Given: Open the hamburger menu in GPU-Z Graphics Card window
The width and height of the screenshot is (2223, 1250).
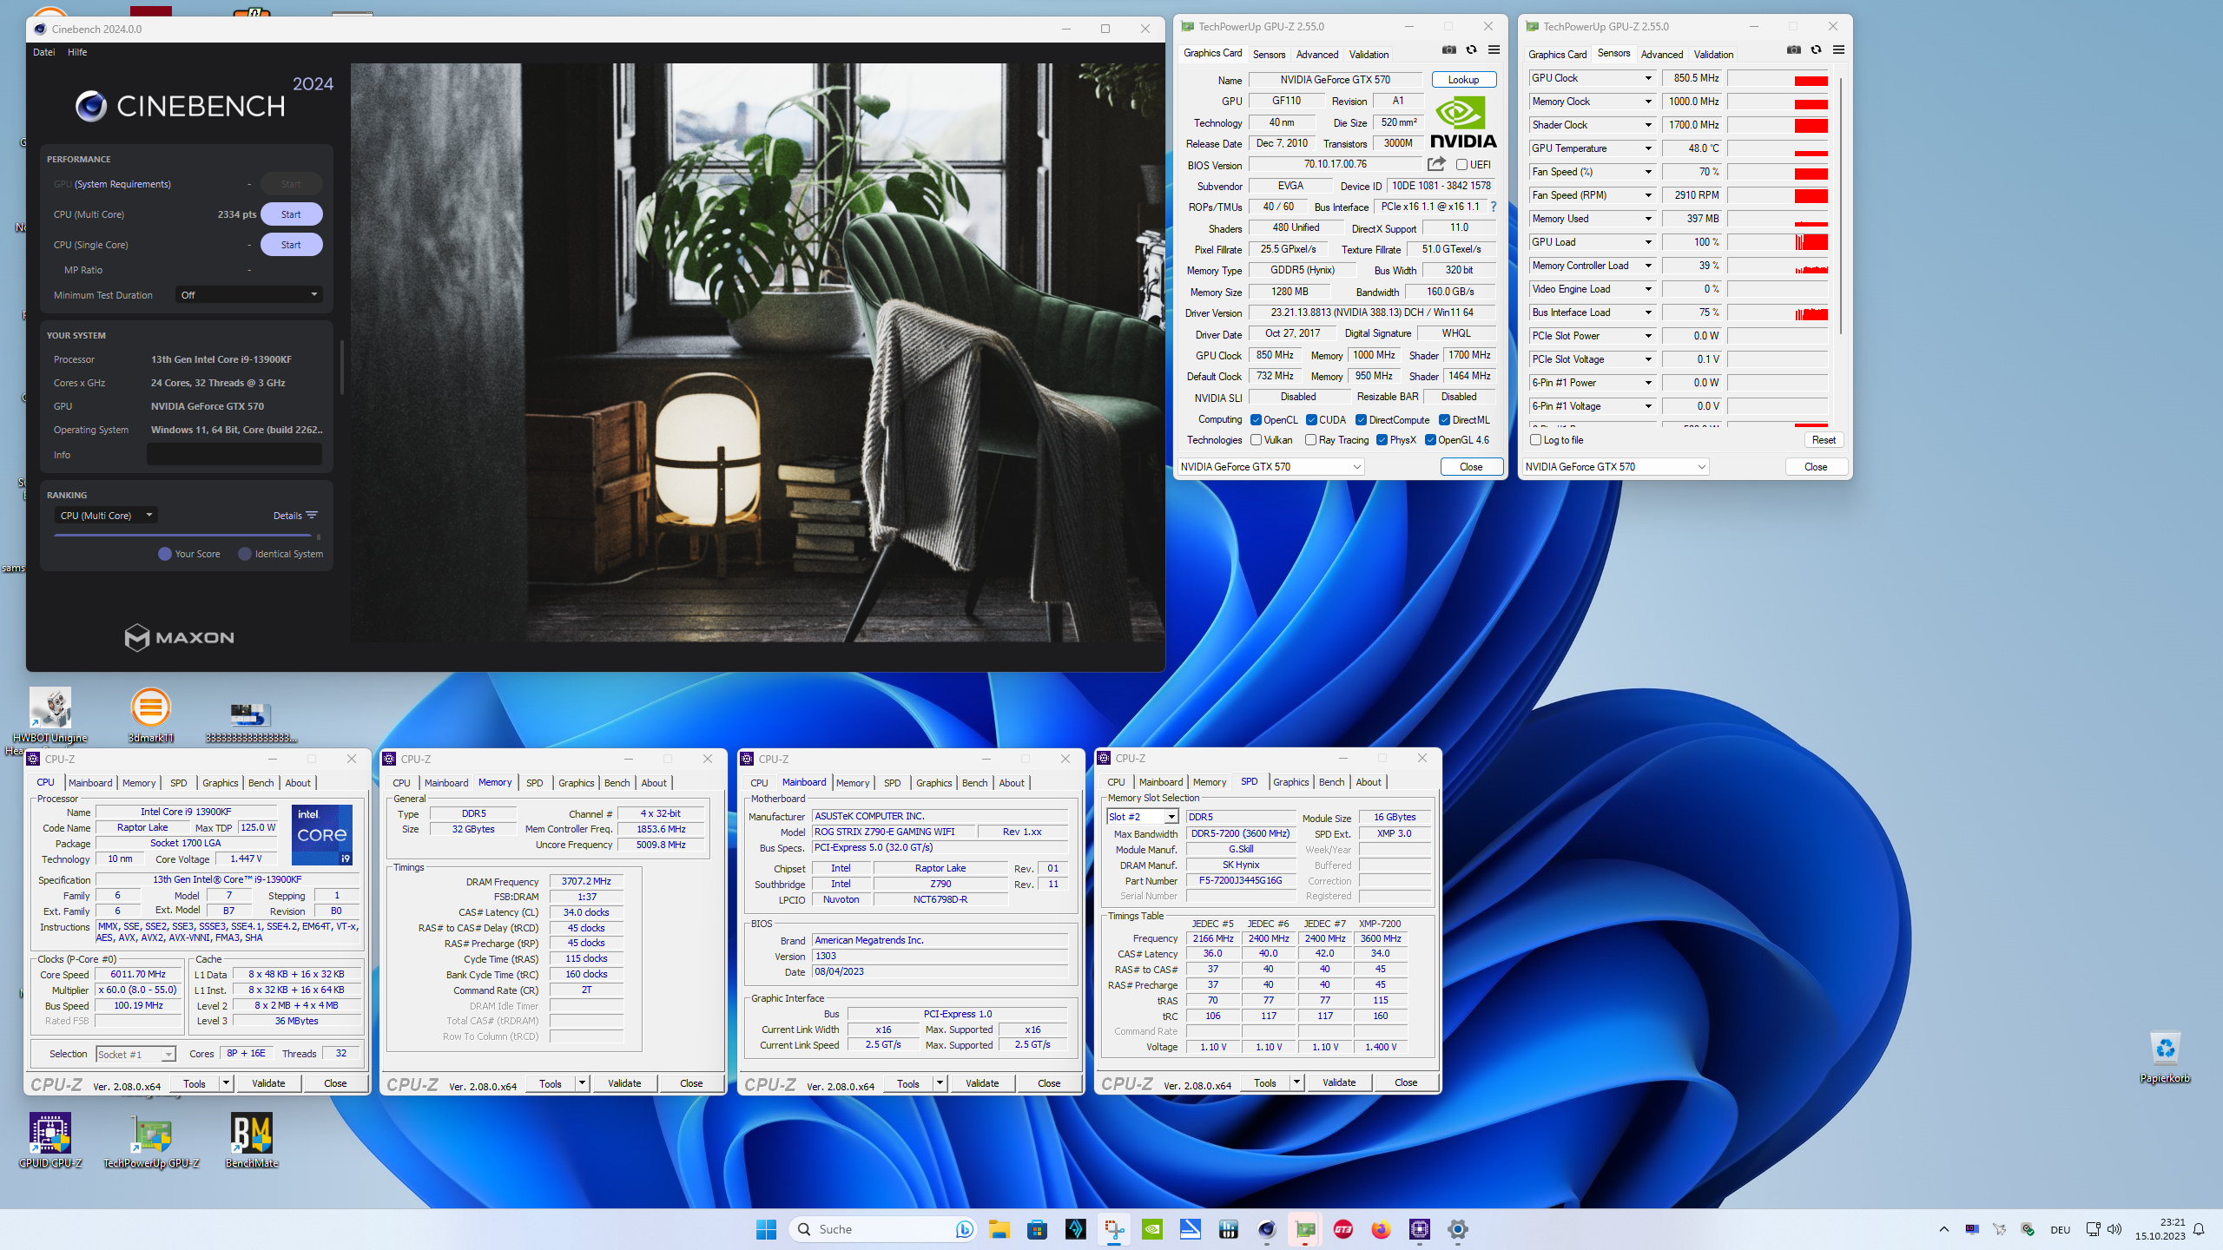Looking at the screenshot, I should [1494, 50].
